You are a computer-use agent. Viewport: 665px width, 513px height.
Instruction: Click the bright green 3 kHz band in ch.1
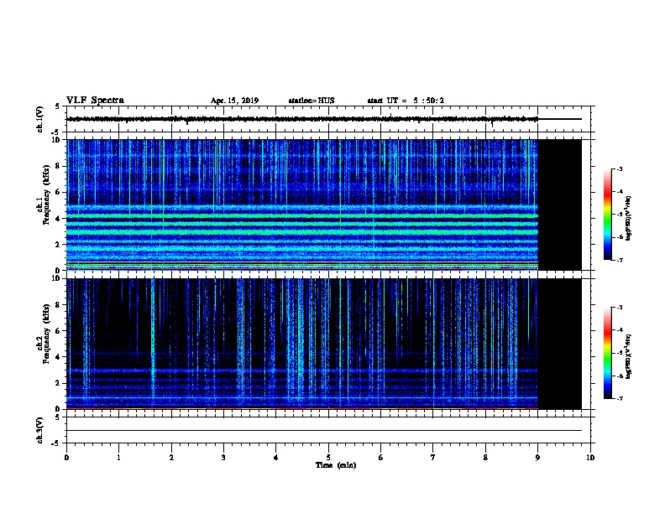pyautogui.click(x=302, y=232)
